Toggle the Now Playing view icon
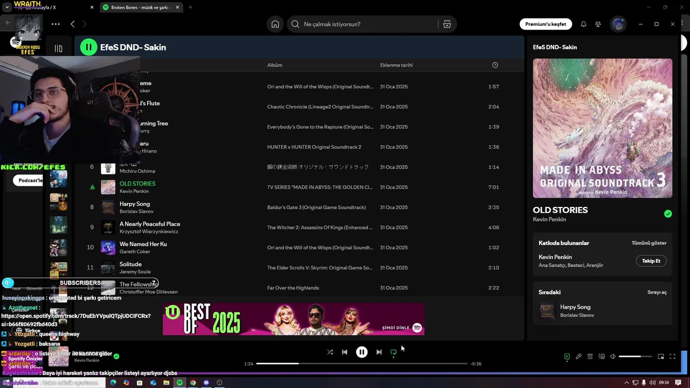This screenshot has height=388, width=690. (567, 357)
